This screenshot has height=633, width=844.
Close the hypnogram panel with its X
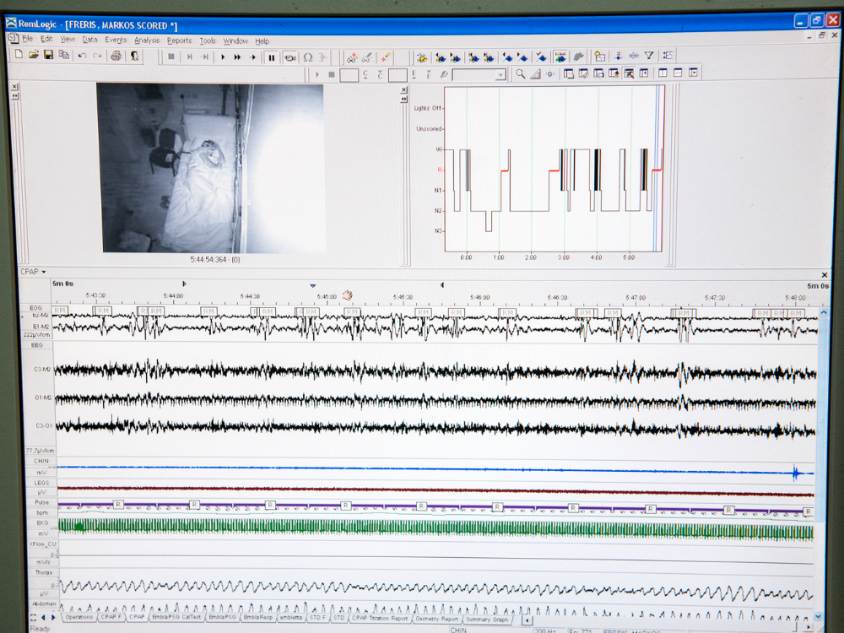[404, 90]
